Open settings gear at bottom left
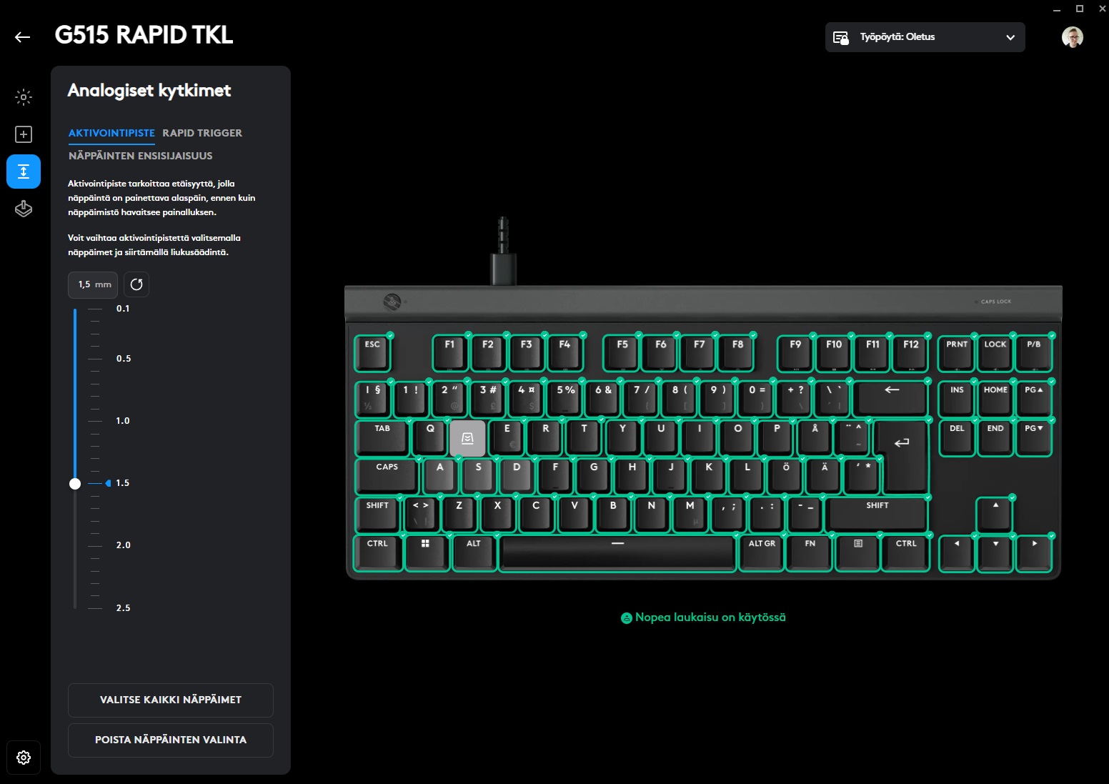Viewport: 1109px width, 784px height. pyautogui.click(x=24, y=758)
